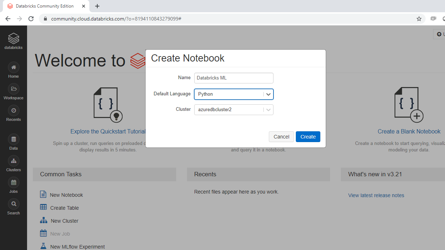Click the Create Table task link
Viewport: 445px width, 250px height.
coord(64,208)
